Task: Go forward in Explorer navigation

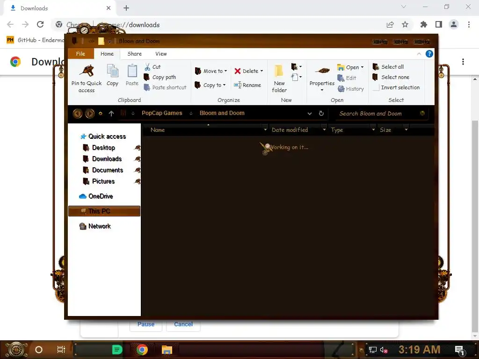Action: 89,114
